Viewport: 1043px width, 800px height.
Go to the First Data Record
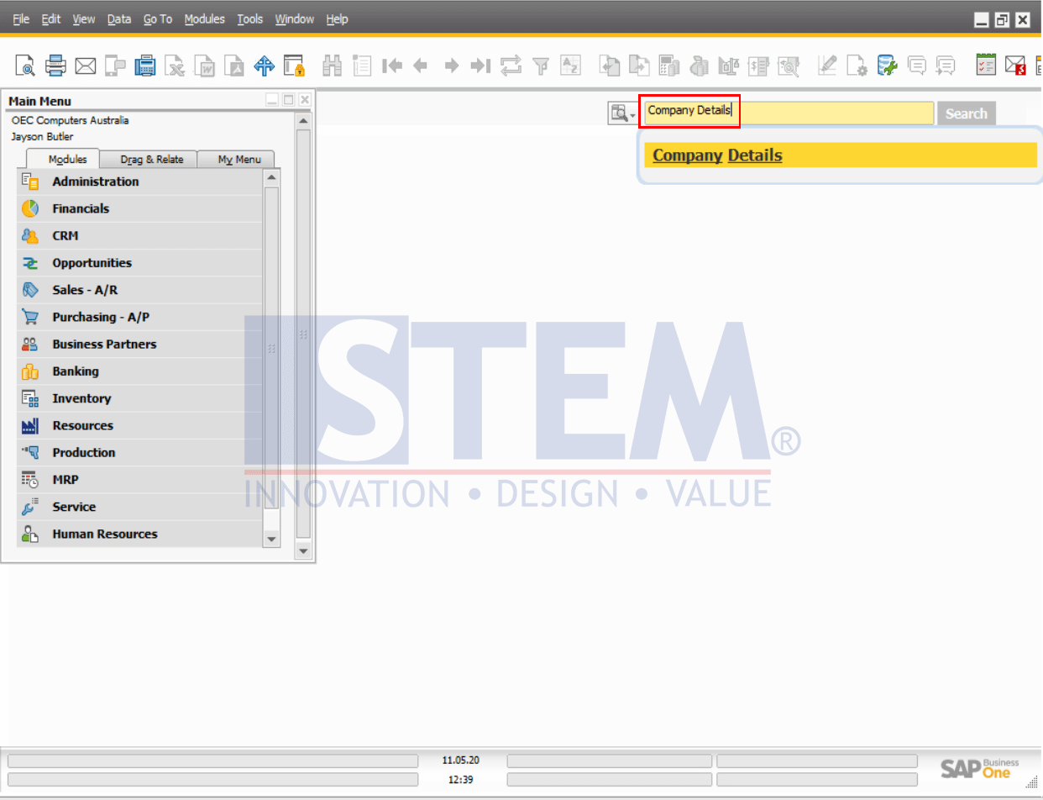coord(392,66)
